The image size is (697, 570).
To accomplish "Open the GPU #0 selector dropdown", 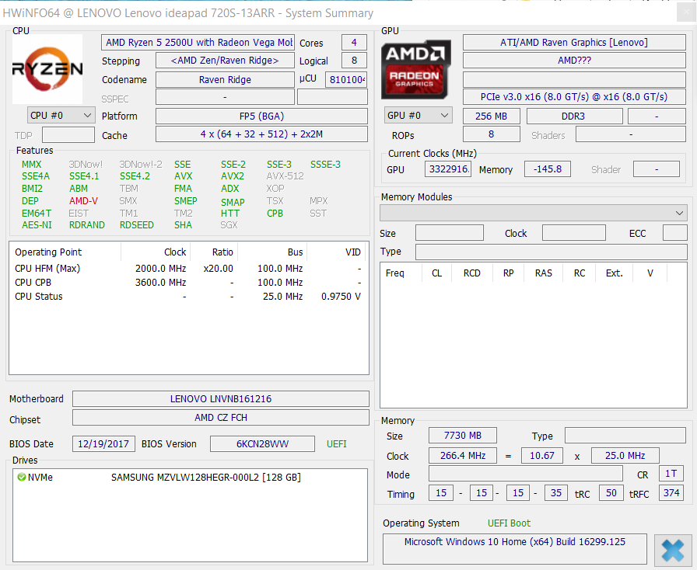I will (418, 116).
